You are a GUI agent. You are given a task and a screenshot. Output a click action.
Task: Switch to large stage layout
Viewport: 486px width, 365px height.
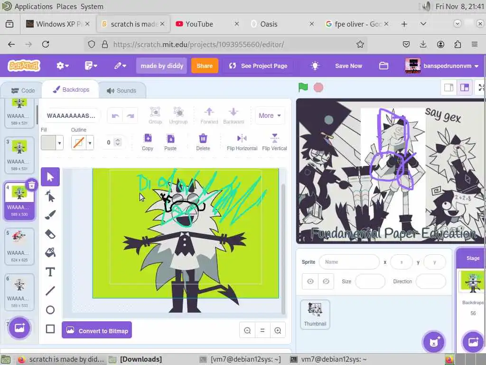click(x=464, y=88)
